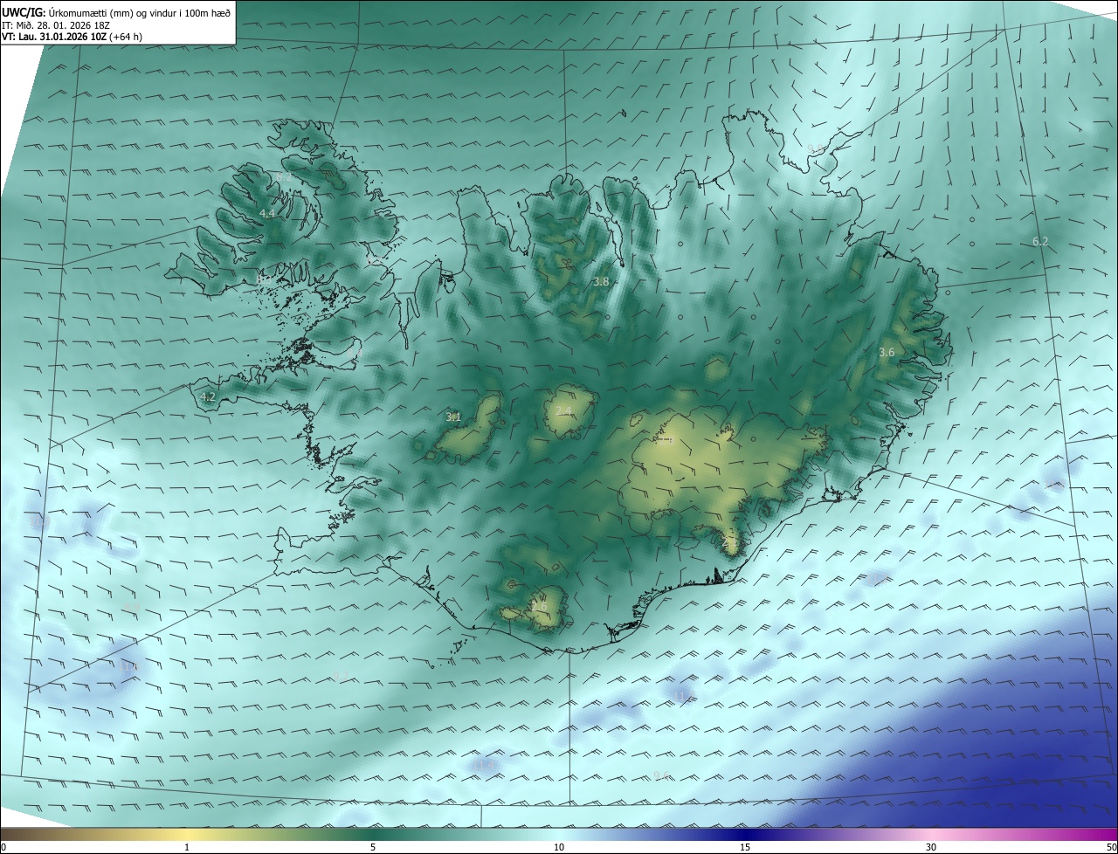
Task: Click the 'VT: Lau. 31.01.2026 10Z (+64 h)' line
Action: (72, 37)
